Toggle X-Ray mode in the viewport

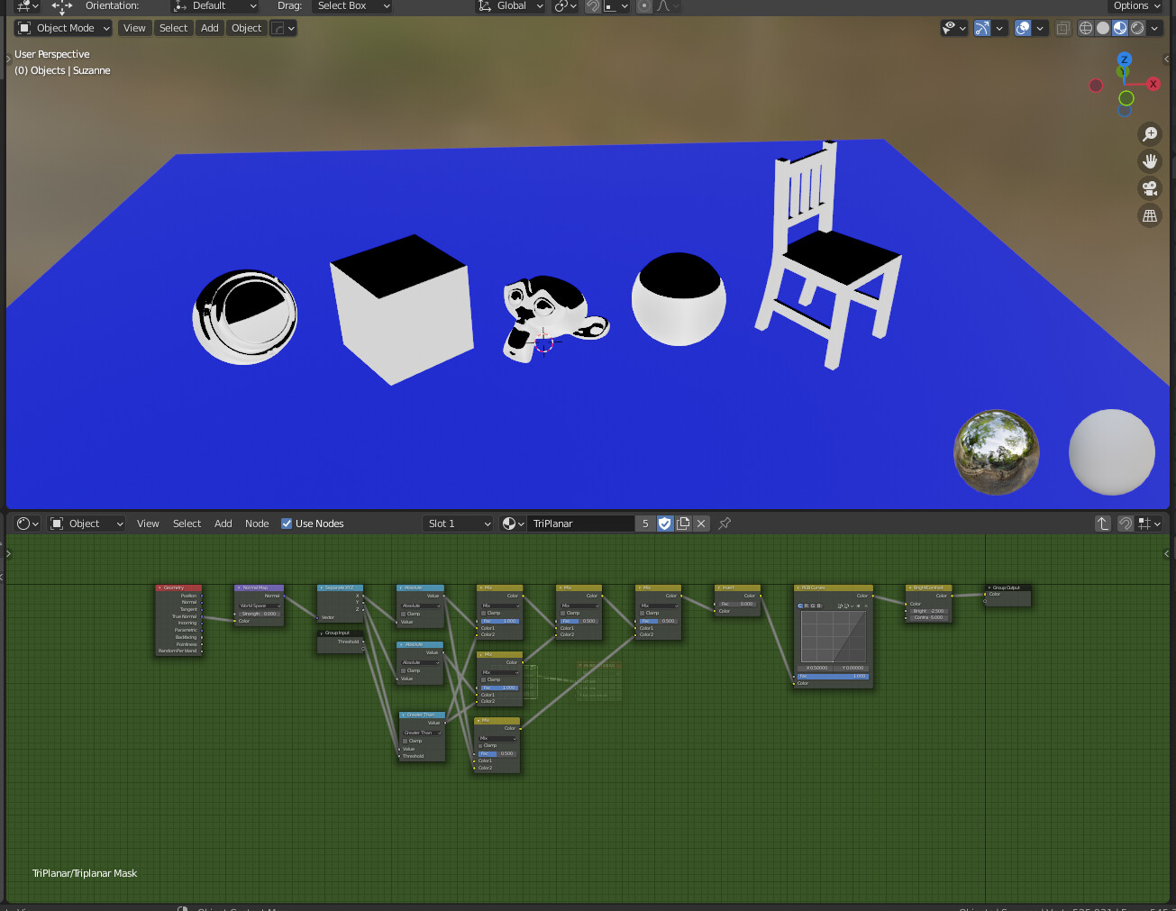[1062, 28]
